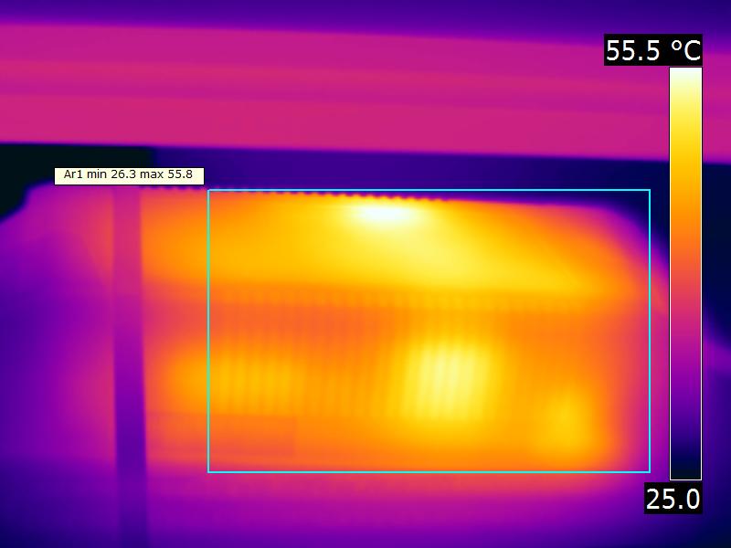Screen dimensions: 731x548
Task: Pick the brightest white hot spot in Ar1
Action: click(382, 214)
